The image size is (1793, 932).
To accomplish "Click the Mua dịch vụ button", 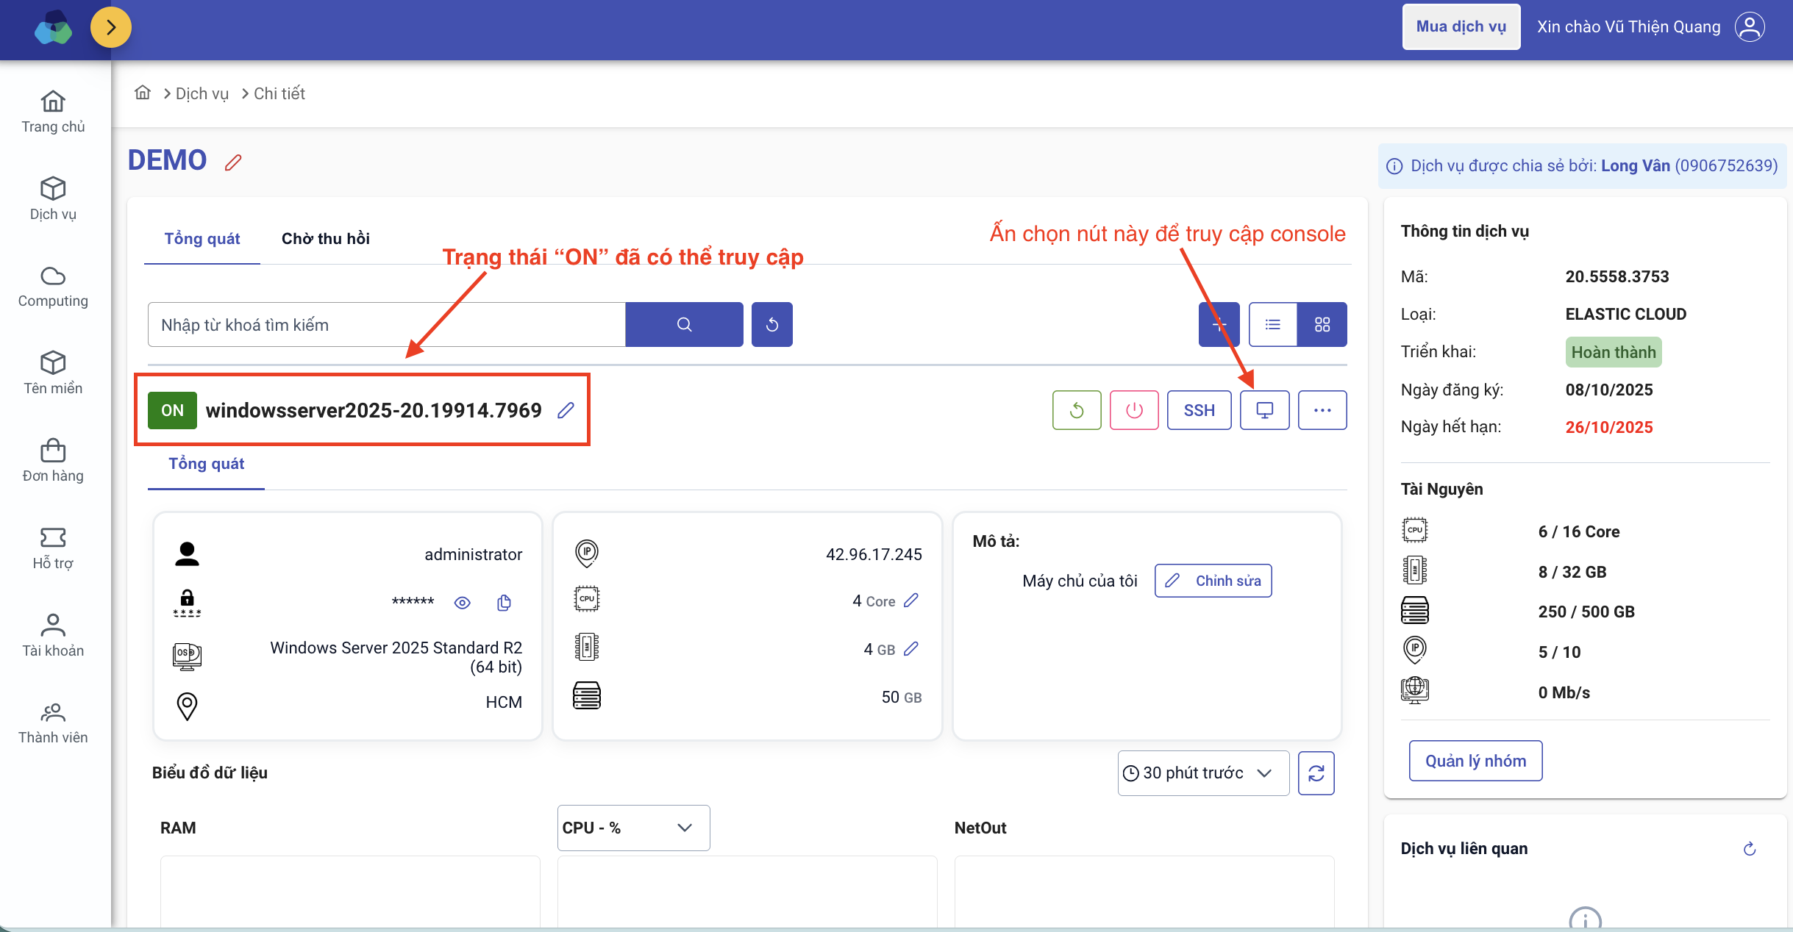I will (x=1461, y=27).
